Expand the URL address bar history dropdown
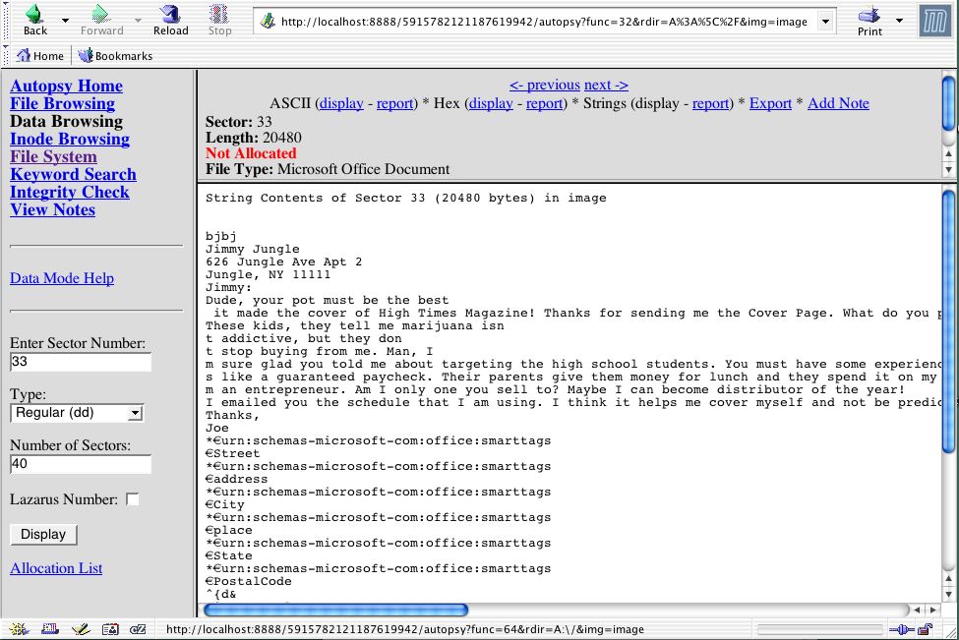 click(x=824, y=22)
